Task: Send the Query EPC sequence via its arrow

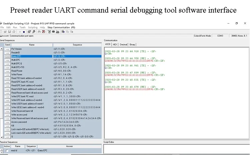Action: [7, 56]
